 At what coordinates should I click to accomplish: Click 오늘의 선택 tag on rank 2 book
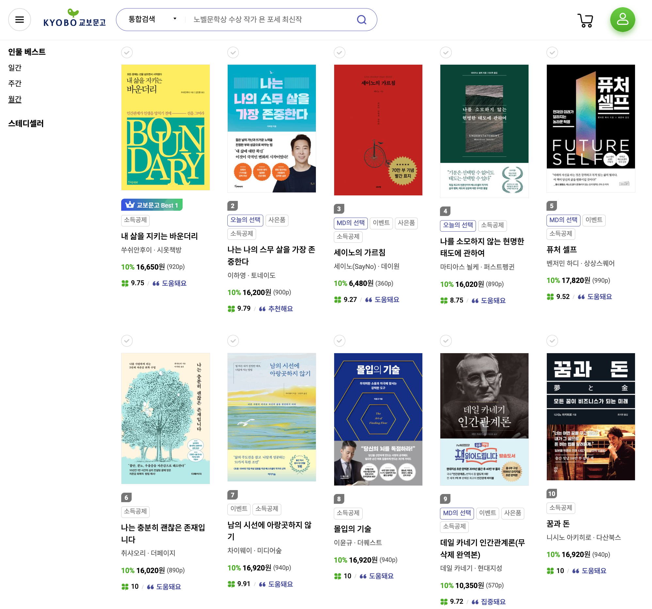(x=245, y=220)
